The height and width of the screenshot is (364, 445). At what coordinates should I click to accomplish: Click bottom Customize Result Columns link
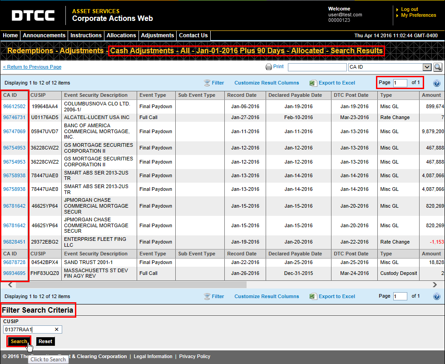pyautogui.click(x=267, y=296)
